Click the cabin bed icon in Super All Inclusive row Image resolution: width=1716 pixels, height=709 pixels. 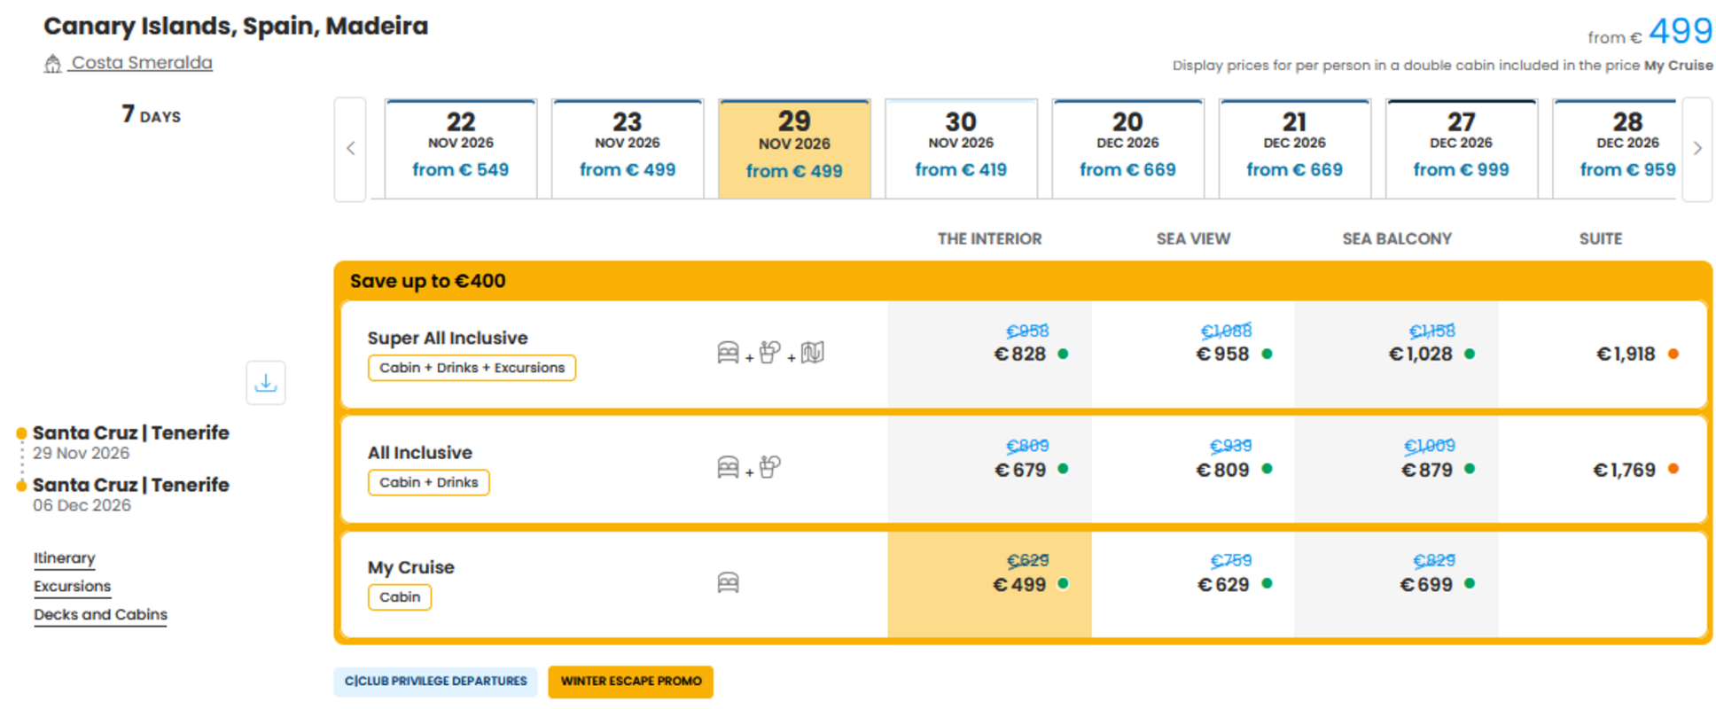[728, 353]
